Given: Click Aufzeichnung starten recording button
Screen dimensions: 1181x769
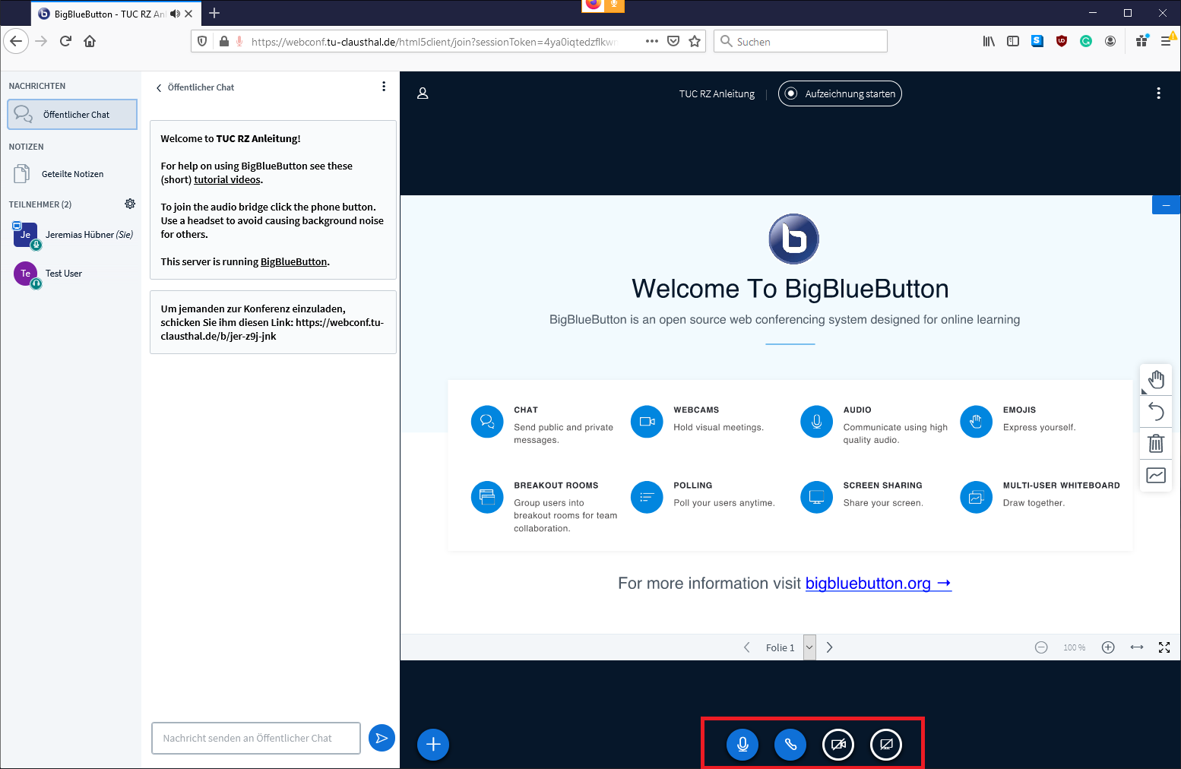Looking at the screenshot, I should [840, 93].
